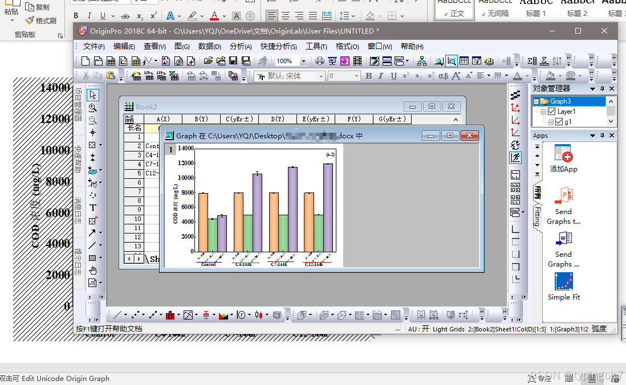Click the Print icon in Origin toolbar
This screenshot has height=385, width=626.
pyautogui.click(x=319, y=61)
